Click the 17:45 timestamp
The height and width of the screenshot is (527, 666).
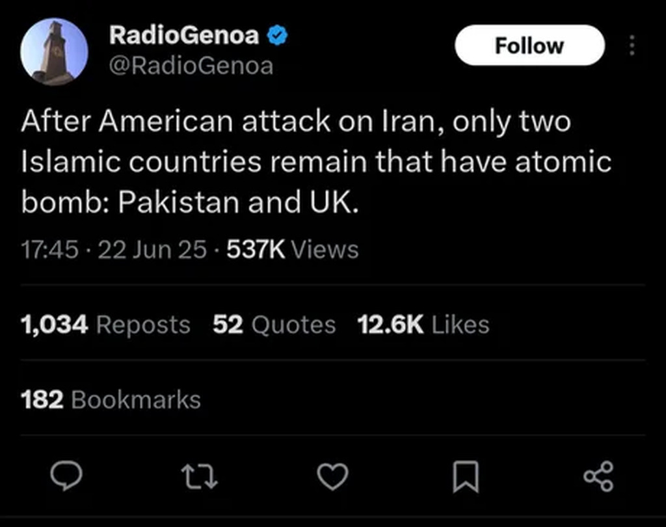(x=49, y=249)
